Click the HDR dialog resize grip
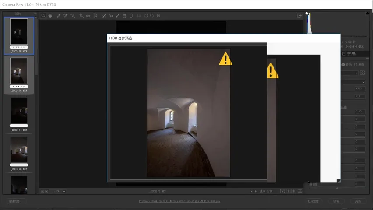The width and height of the screenshot is (373, 210). pos(338,181)
